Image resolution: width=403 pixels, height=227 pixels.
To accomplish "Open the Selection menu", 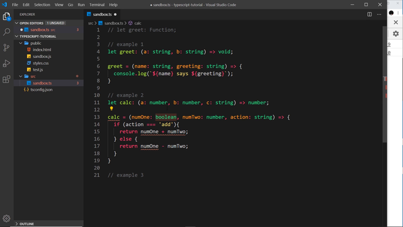I will [42, 4].
